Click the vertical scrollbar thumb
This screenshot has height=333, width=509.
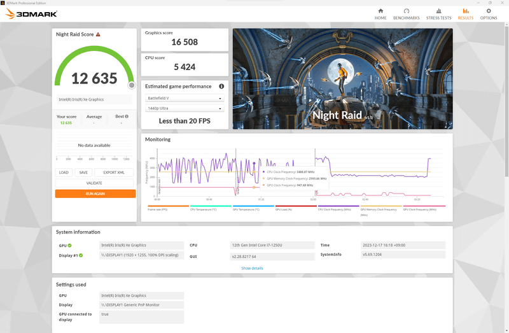click(506, 101)
